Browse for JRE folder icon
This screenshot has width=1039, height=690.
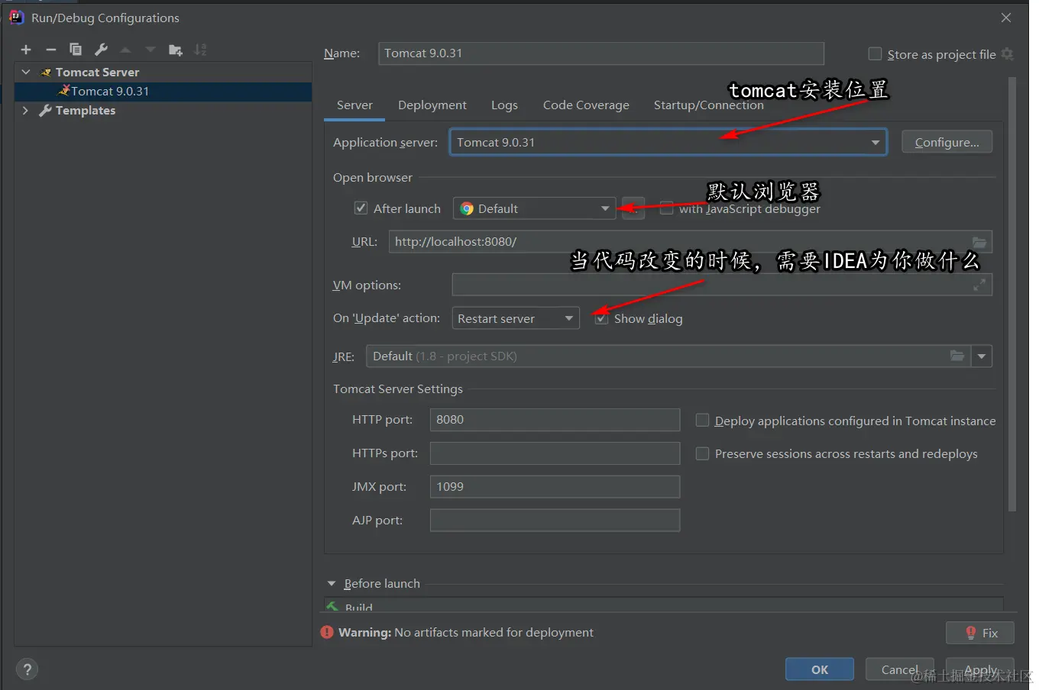click(956, 356)
